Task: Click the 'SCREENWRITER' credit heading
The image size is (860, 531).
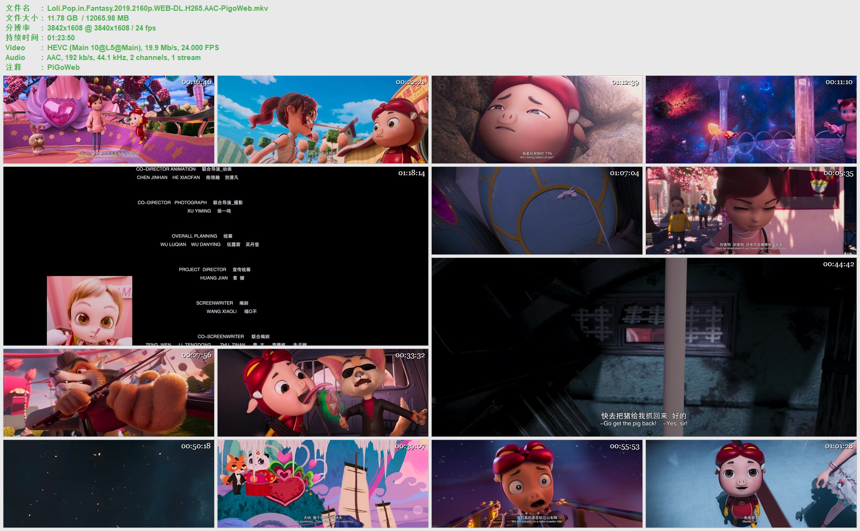Action: coord(215,303)
